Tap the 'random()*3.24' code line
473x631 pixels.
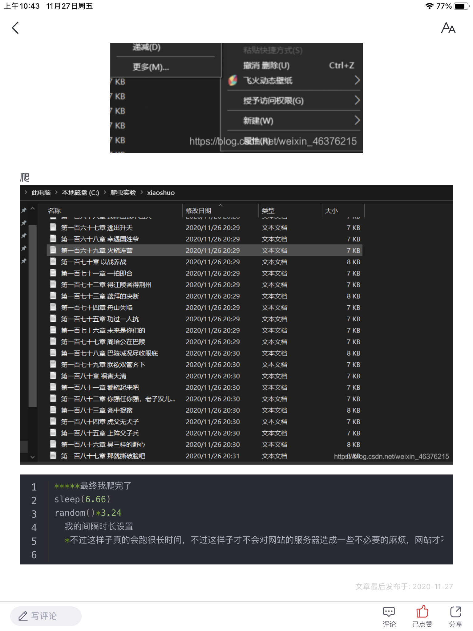[x=88, y=513]
